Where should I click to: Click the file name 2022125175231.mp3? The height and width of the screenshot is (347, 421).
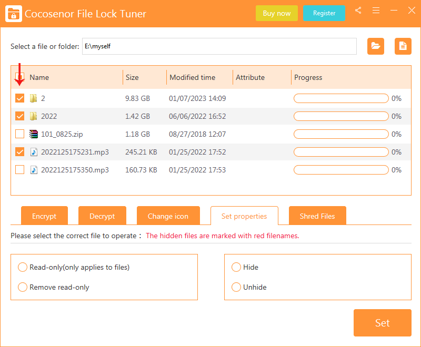click(x=75, y=152)
